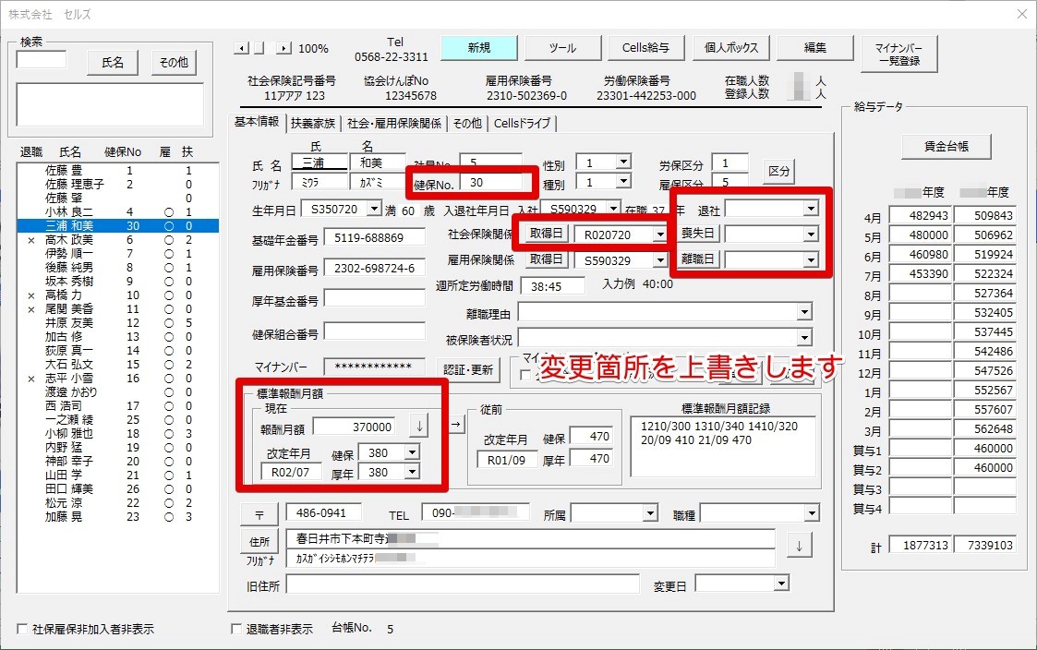Click down arrow button beside address field

tap(799, 547)
